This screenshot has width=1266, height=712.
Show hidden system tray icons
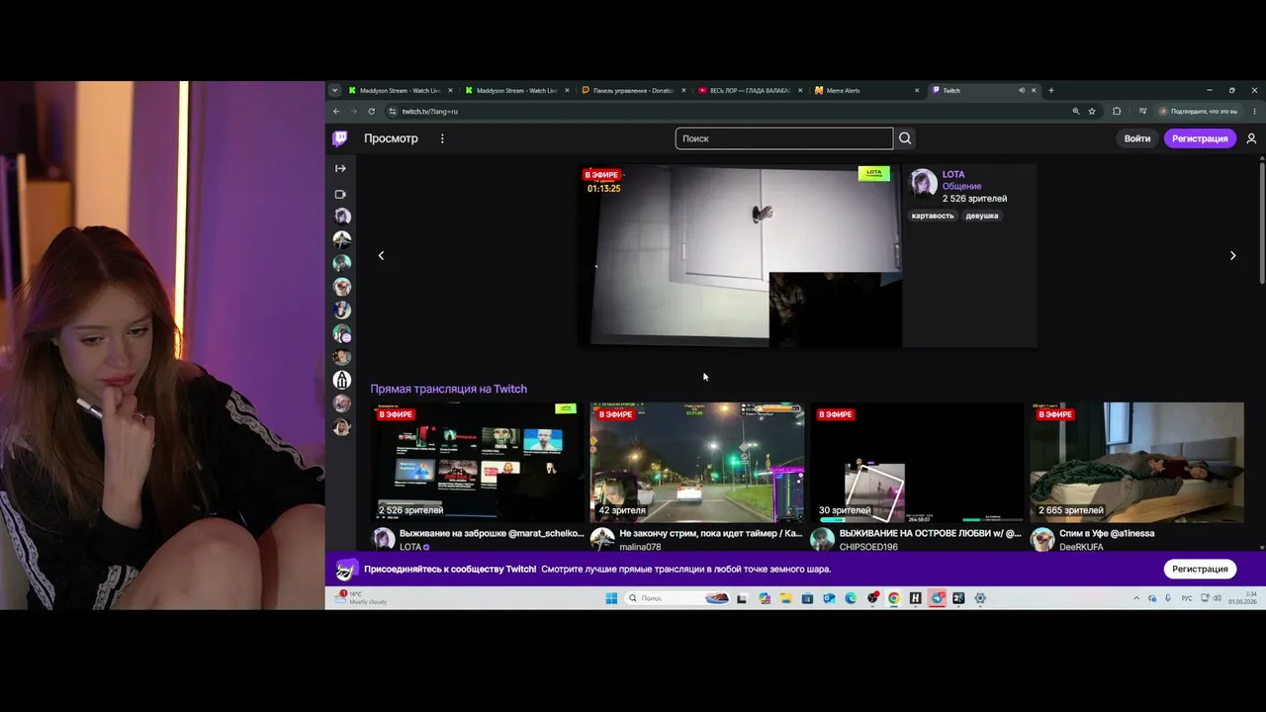click(1136, 598)
